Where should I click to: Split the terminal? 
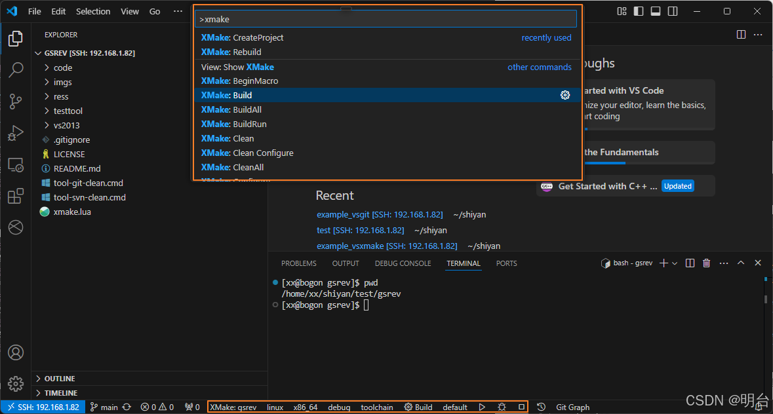coord(690,263)
